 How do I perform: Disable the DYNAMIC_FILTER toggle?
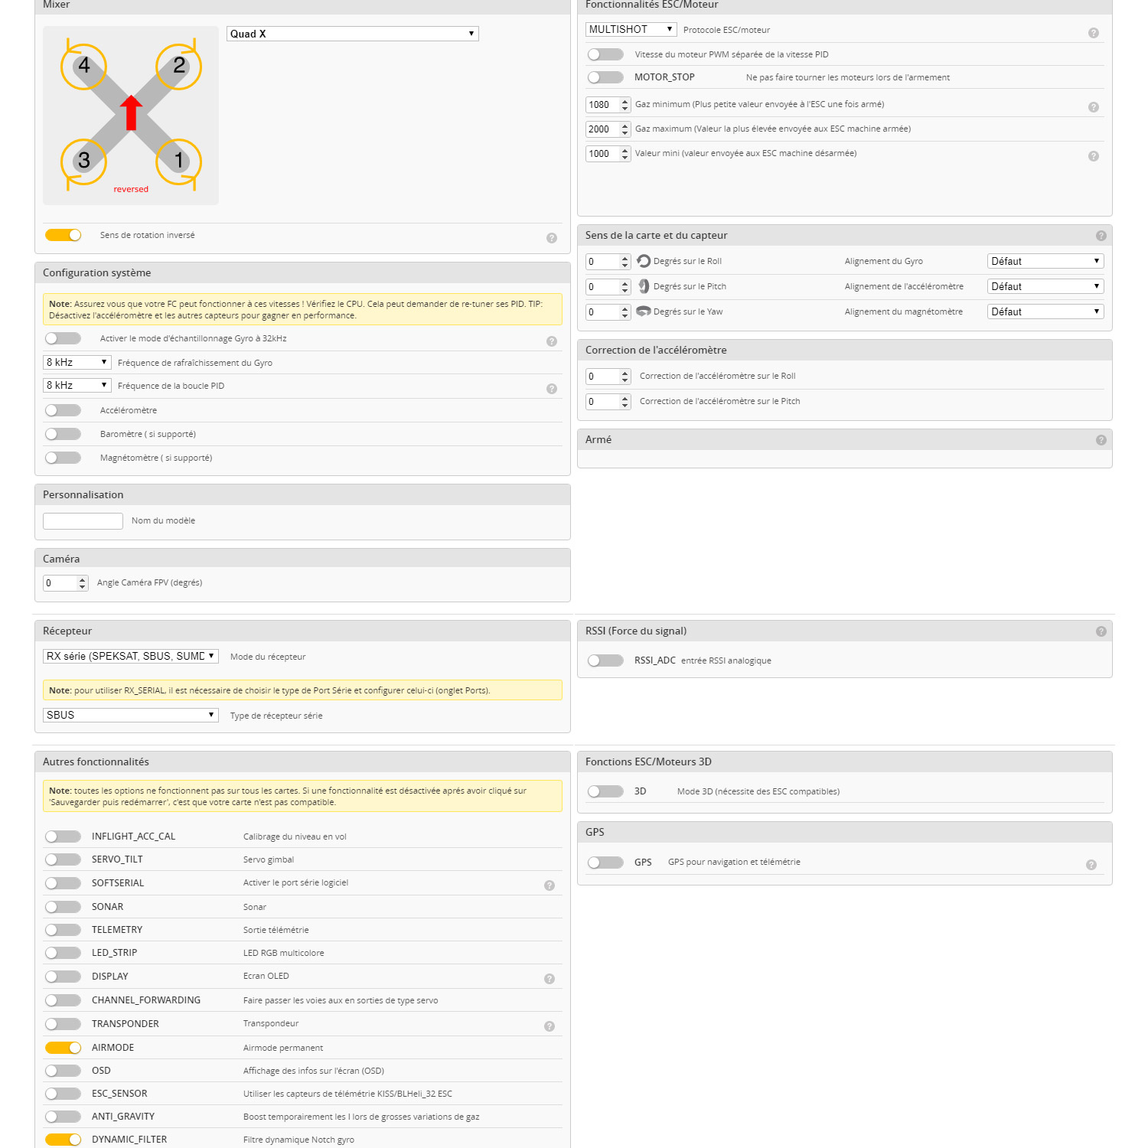click(64, 1140)
